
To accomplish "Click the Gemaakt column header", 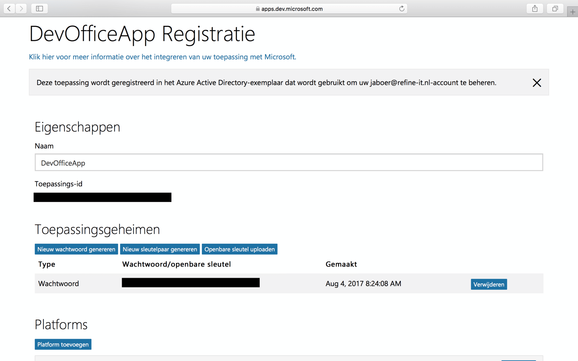I will pos(341,264).
